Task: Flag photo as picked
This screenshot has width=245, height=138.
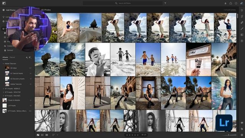Action: (142, 135)
